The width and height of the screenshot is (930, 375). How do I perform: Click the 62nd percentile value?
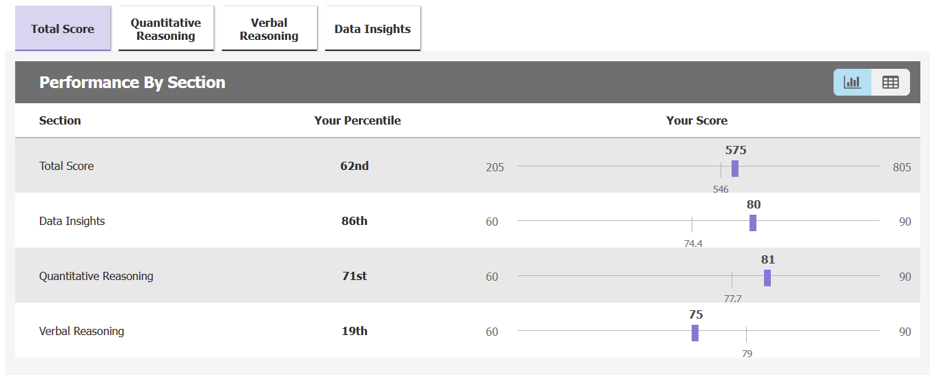pyautogui.click(x=355, y=166)
